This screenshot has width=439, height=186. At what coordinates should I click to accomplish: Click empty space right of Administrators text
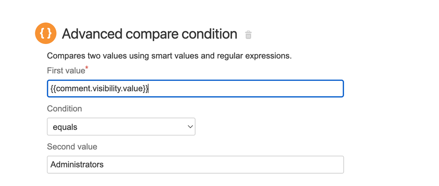pyautogui.click(x=220, y=165)
